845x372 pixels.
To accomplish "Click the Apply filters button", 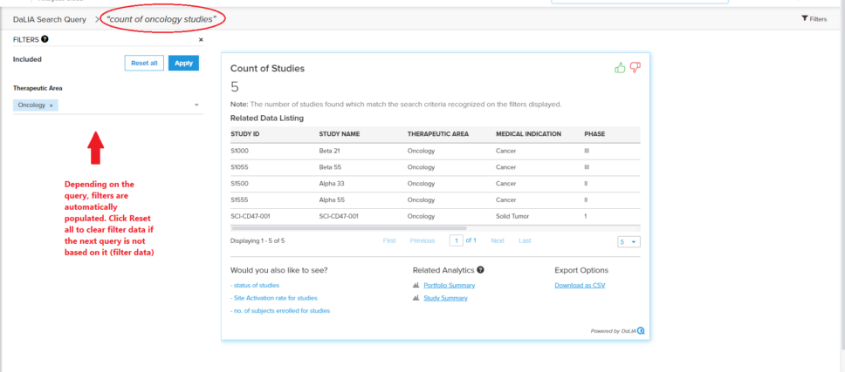I will (x=184, y=63).
